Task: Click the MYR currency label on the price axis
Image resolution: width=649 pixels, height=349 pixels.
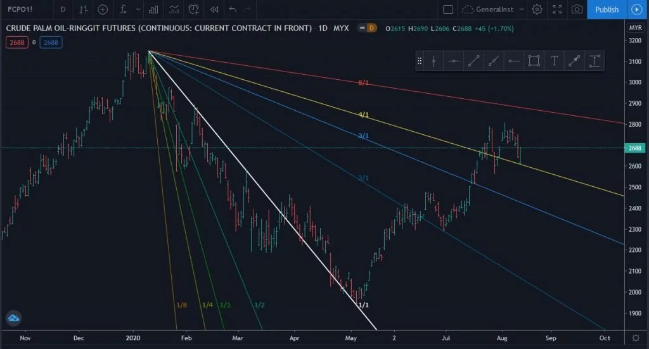Action: tap(635, 28)
